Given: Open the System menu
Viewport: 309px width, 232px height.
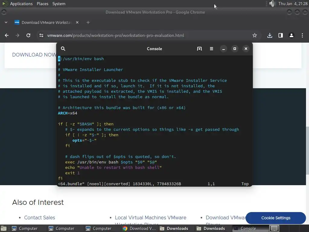Looking at the screenshot, I should click(x=59, y=4).
